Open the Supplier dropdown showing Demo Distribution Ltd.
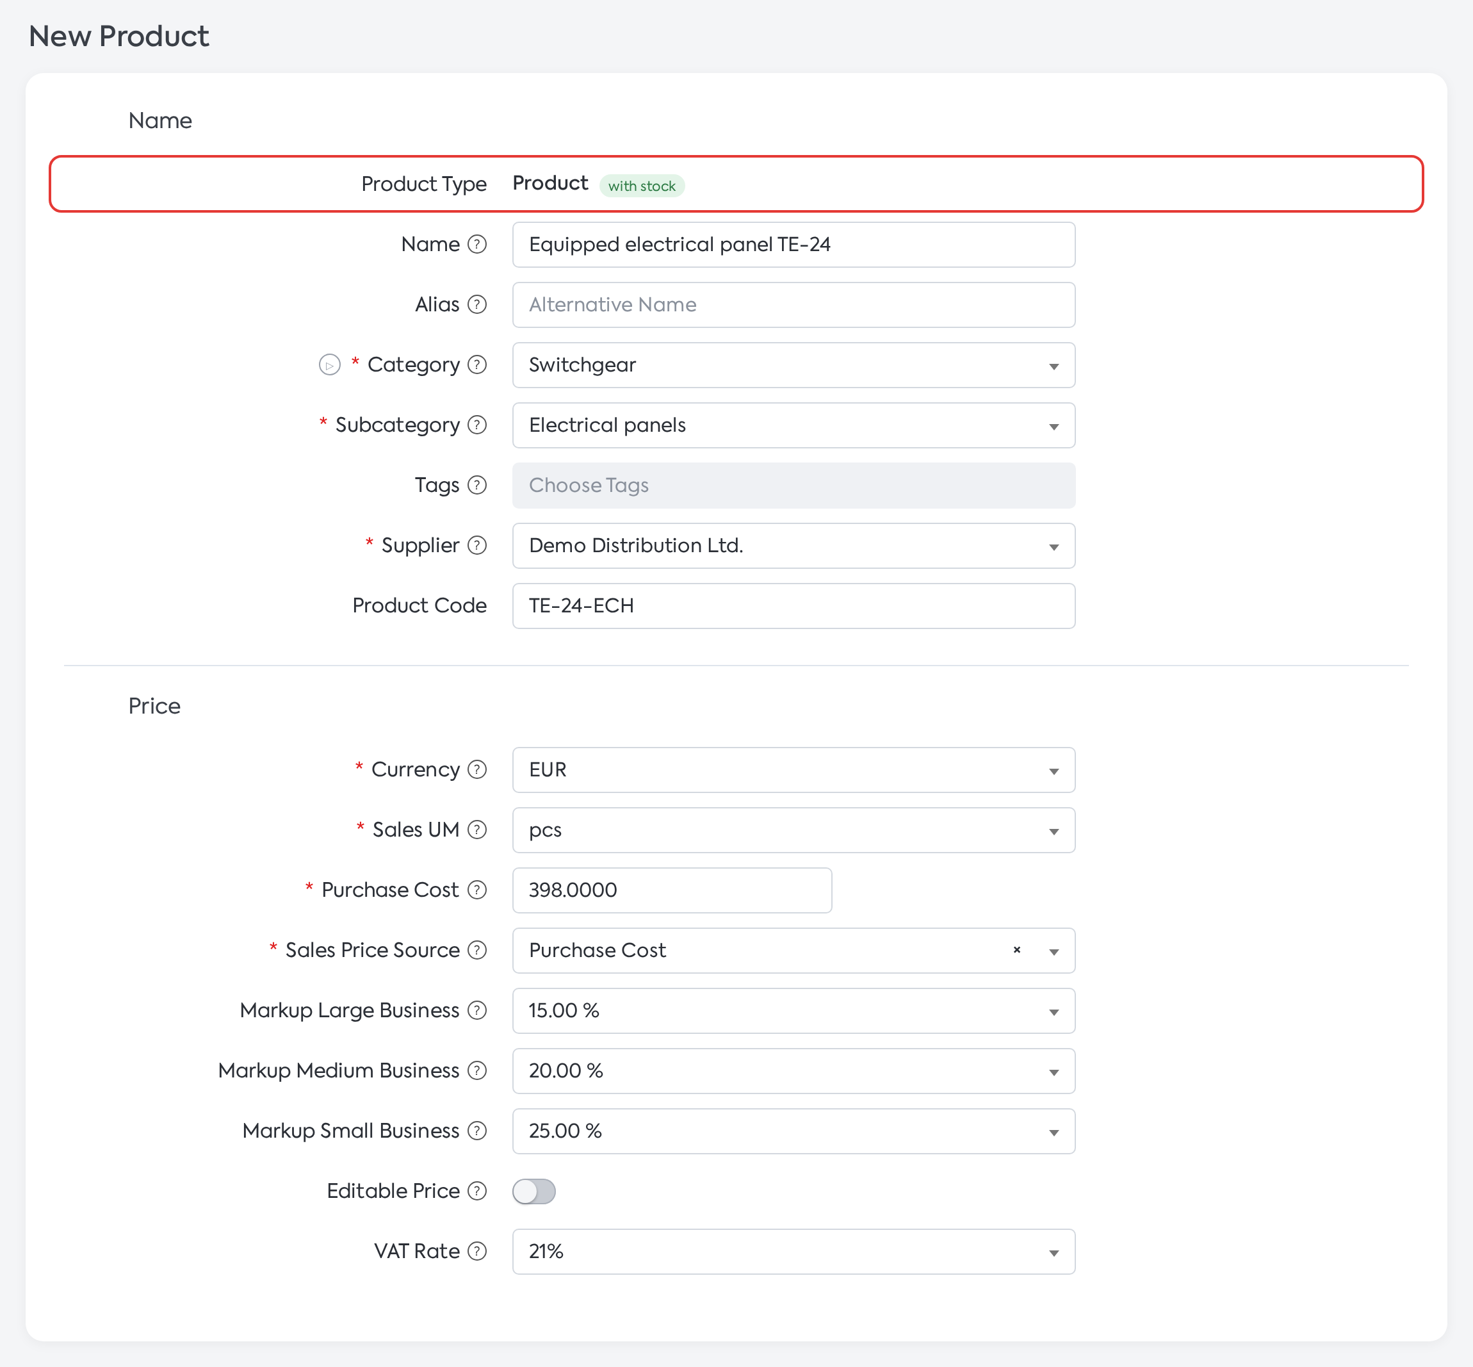1473x1367 pixels. pos(793,546)
